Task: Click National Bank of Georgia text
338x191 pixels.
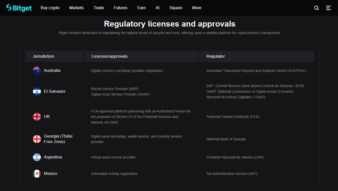Action: 226,139
